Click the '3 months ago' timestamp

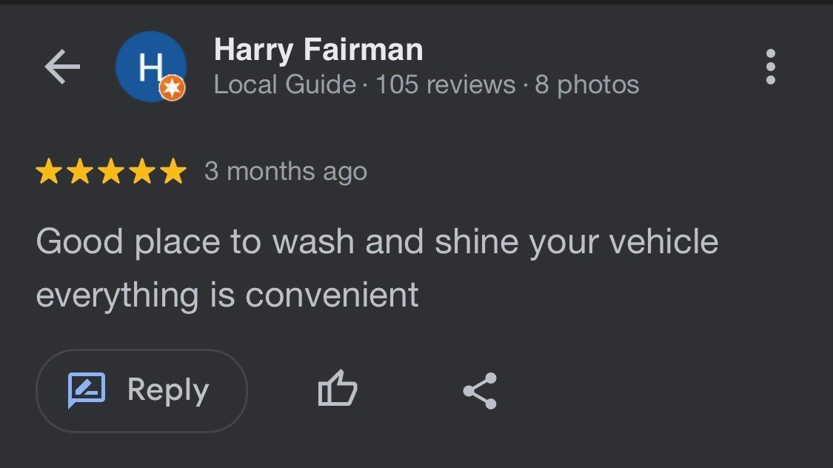click(286, 172)
